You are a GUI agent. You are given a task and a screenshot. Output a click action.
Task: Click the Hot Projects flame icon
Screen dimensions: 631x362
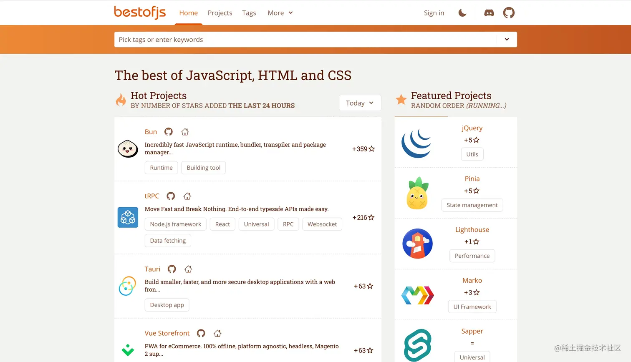[121, 100]
